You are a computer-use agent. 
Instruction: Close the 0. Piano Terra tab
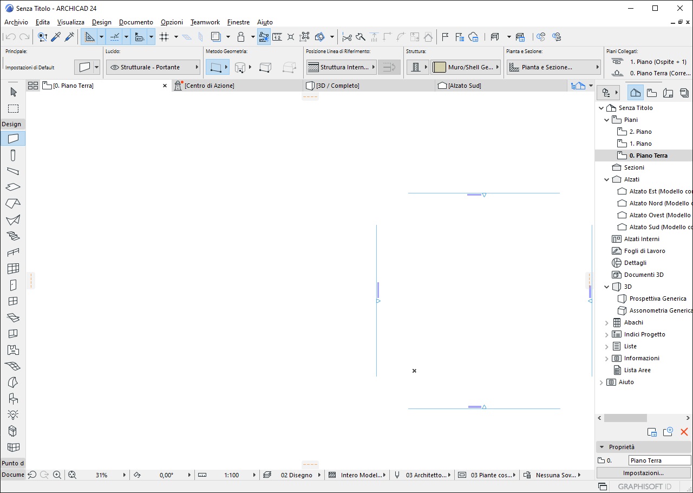165,86
